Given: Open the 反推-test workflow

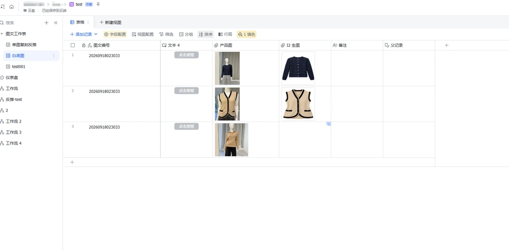Looking at the screenshot, I should pos(14,100).
